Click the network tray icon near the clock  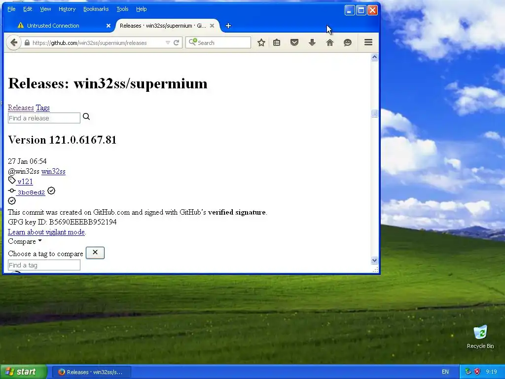coord(468,372)
